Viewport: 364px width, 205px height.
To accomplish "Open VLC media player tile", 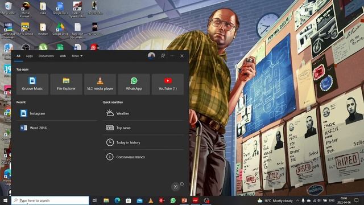I will (100, 84).
